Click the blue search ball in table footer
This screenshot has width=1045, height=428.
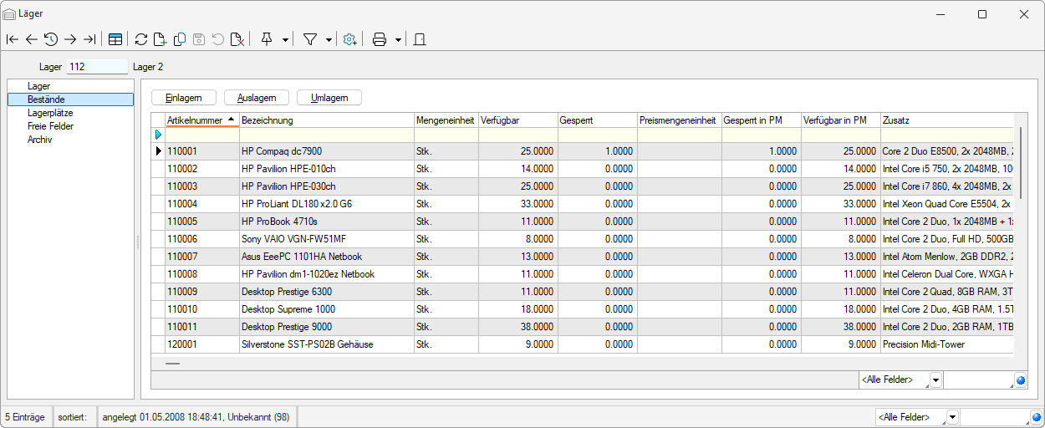coord(1021,380)
